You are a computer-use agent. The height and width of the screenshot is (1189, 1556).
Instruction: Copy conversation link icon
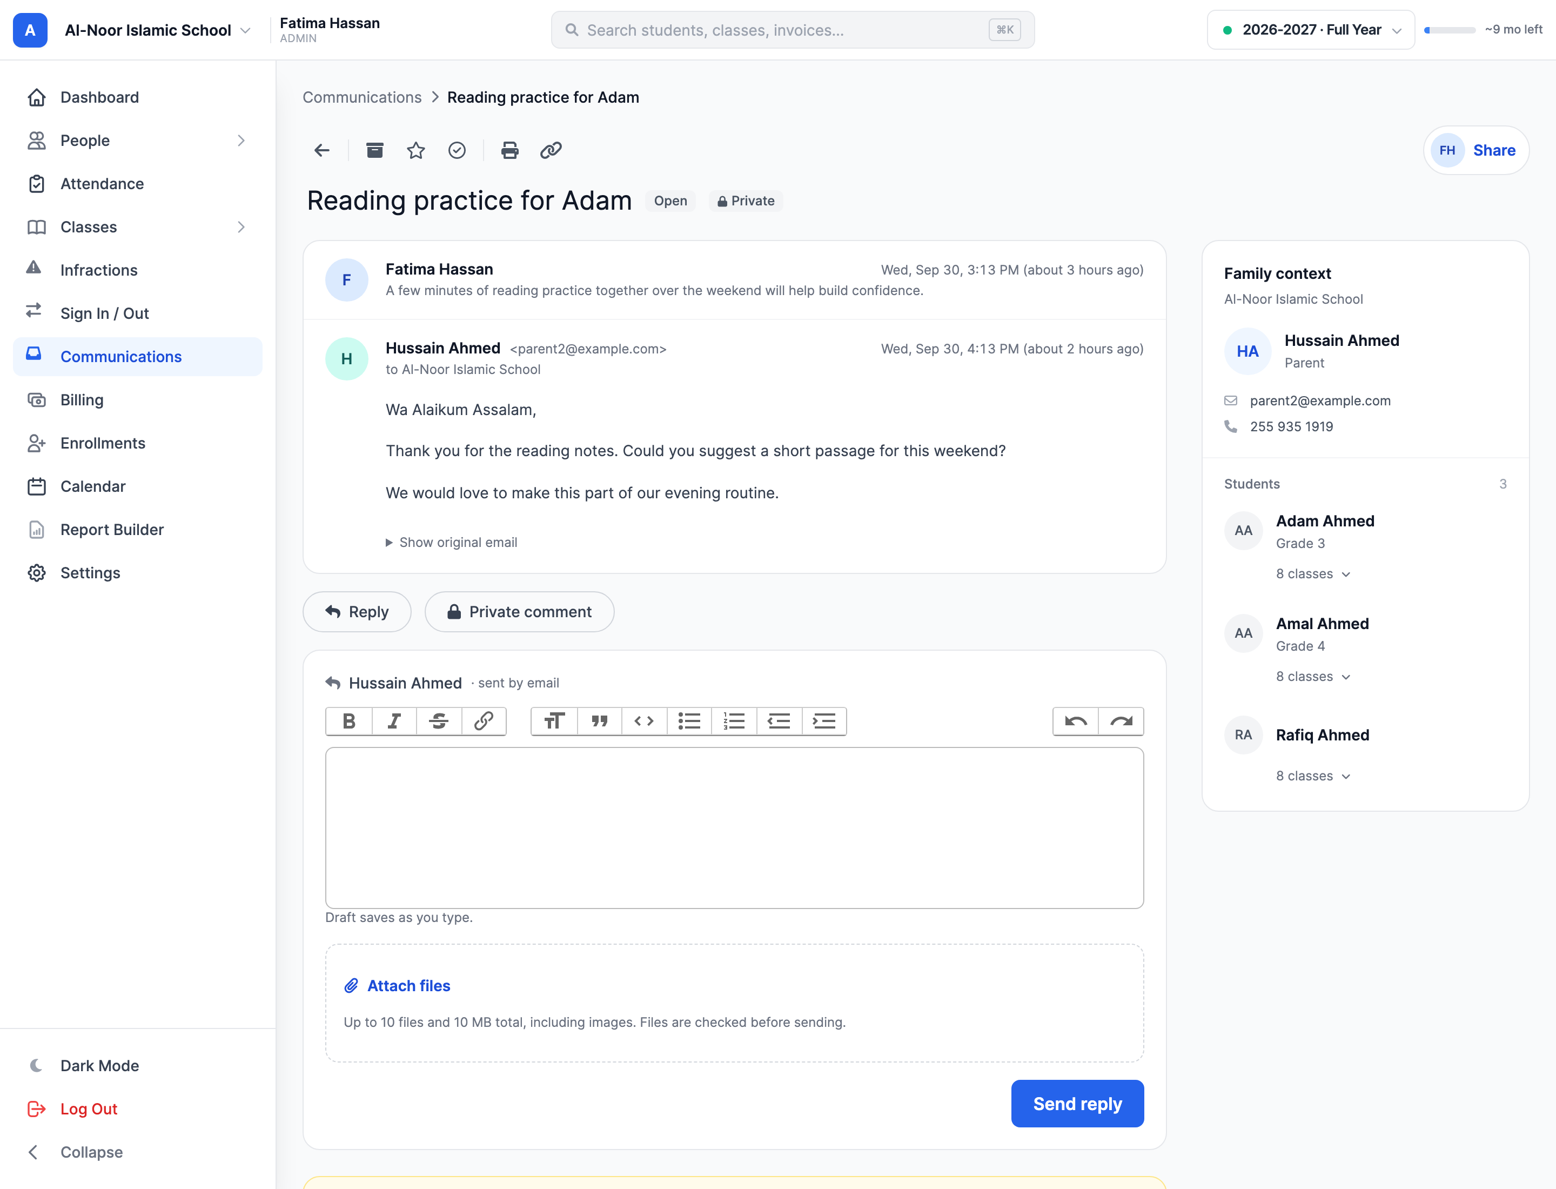[551, 150]
